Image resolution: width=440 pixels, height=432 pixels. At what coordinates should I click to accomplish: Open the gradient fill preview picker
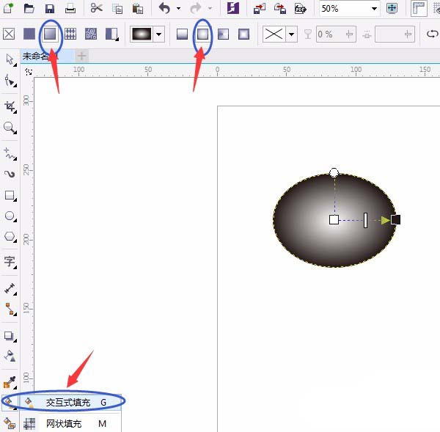142,34
